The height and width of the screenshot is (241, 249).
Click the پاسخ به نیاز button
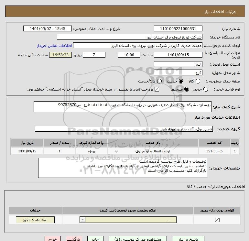(188, 239)
